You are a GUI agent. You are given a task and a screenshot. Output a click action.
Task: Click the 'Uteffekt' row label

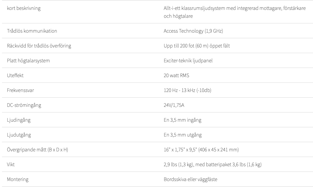[15, 75]
